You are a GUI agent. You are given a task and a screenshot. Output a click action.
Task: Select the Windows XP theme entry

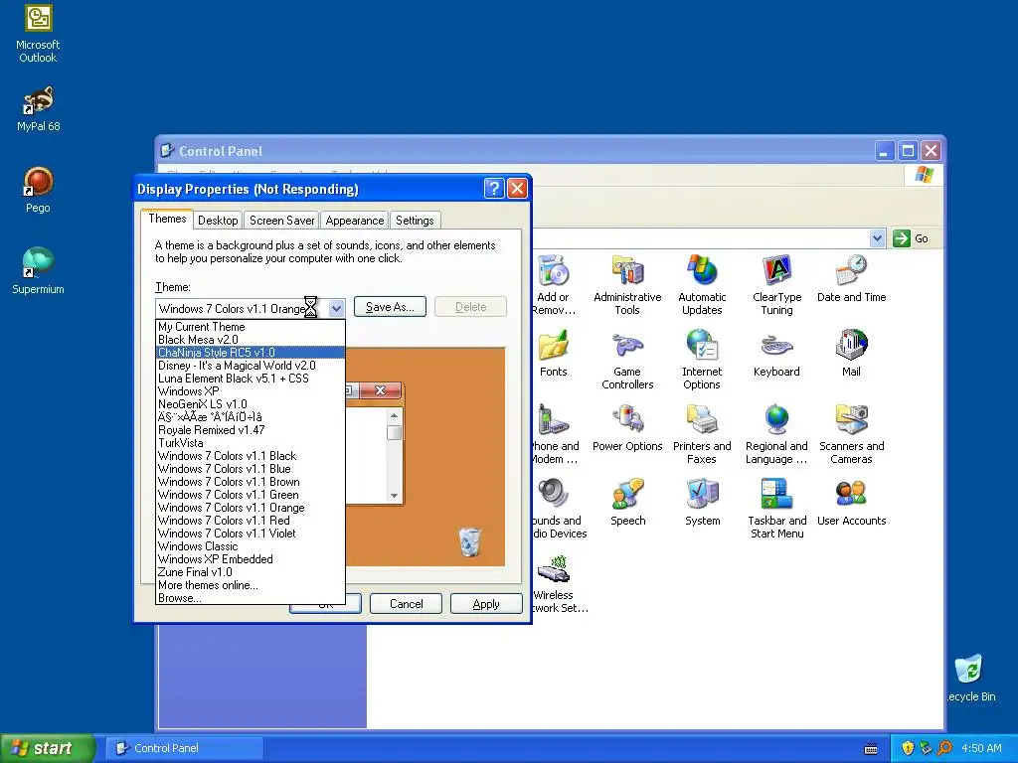(x=250, y=391)
